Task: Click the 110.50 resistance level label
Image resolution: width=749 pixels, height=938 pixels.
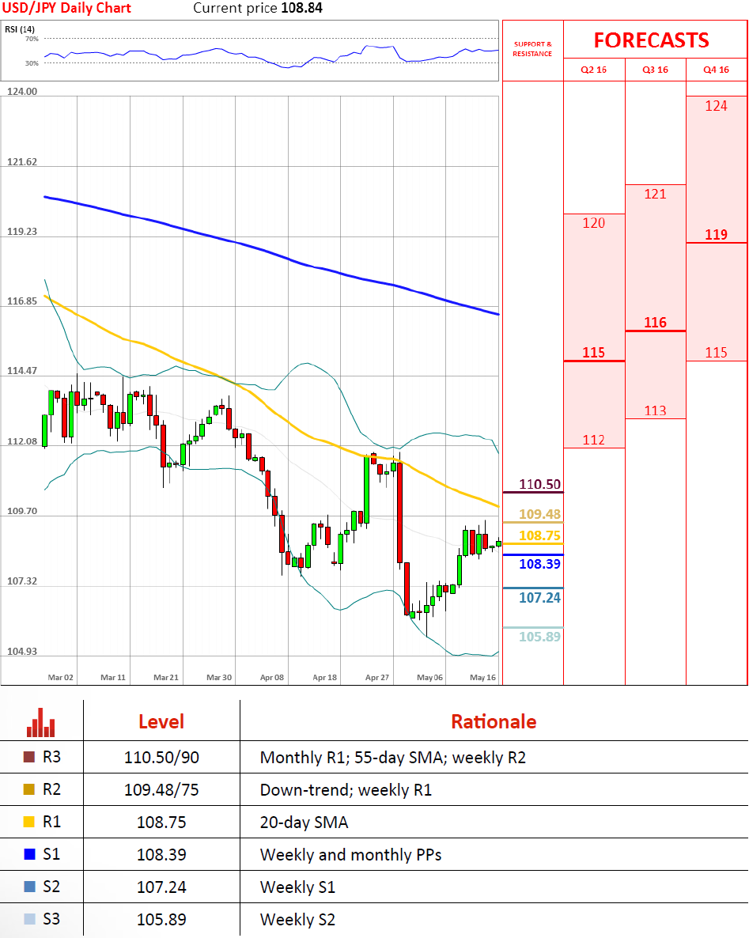Action: point(539,484)
